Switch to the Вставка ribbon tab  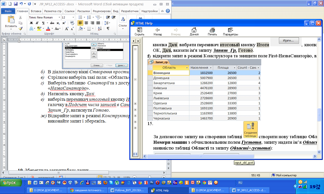point(36,11)
